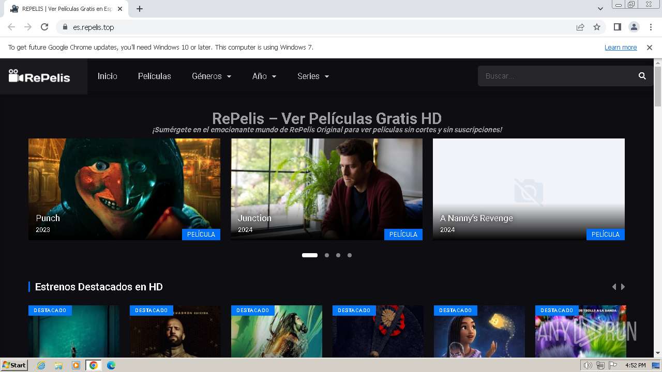This screenshot has width=662, height=372.
Task: Click the browser back arrow
Action: pyautogui.click(x=11, y=27)
